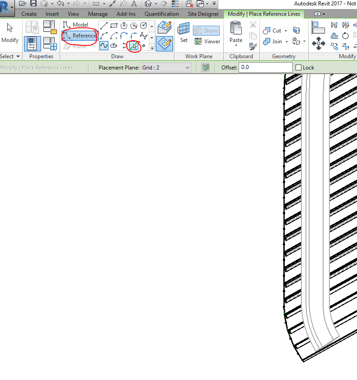
Task: Select the Start-End-Radius Arc tool
Action: point(104,36)
